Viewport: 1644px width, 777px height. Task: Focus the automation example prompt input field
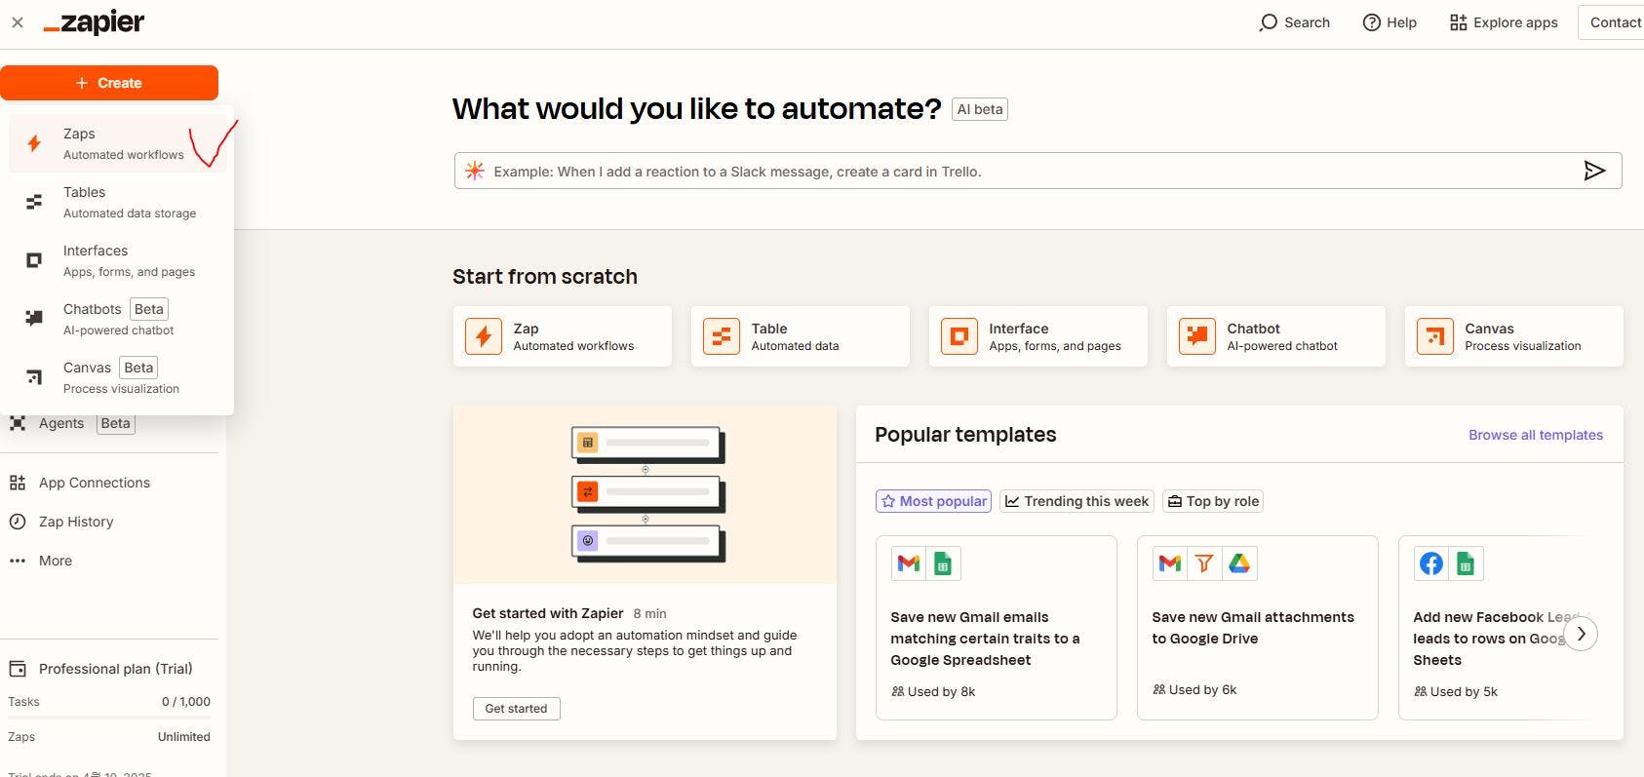point(1024,172)
